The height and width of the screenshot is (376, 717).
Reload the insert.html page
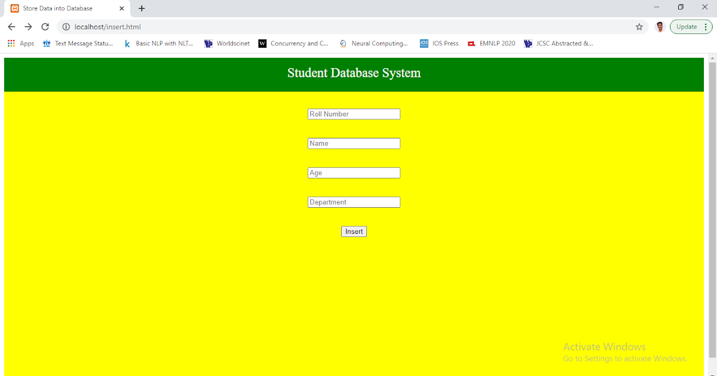tap(45, 26)
